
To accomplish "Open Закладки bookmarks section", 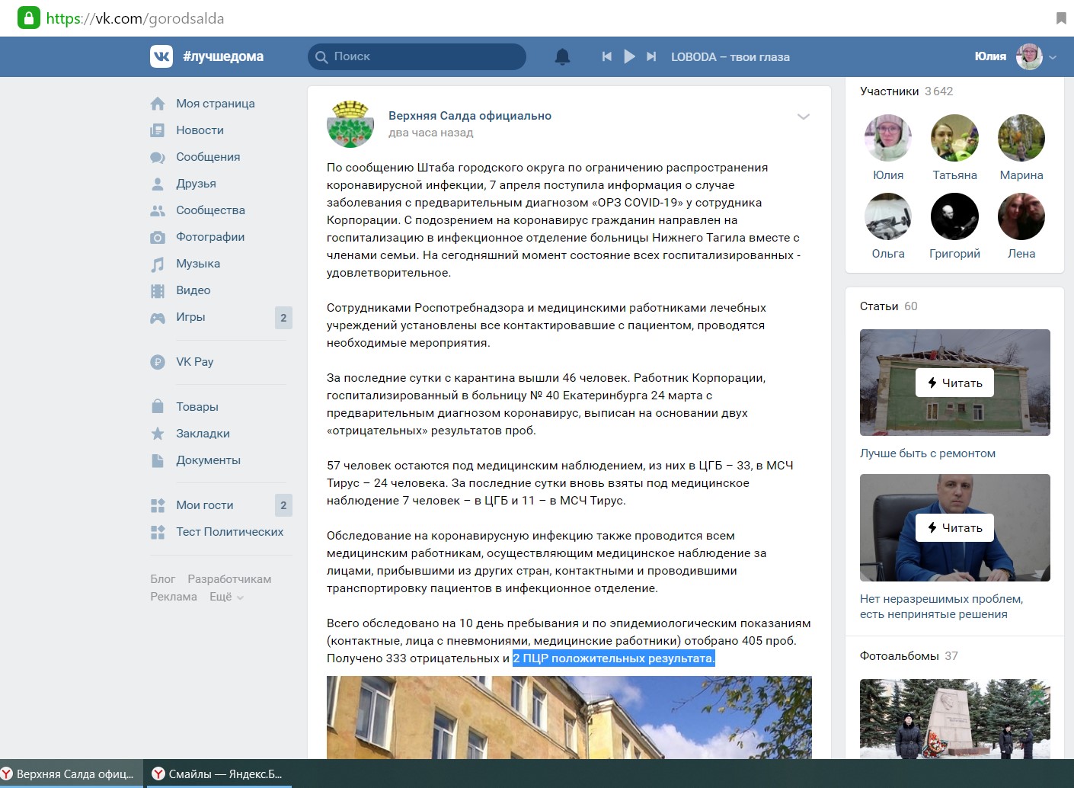I will pyautogui.click(x=203, y=434).
